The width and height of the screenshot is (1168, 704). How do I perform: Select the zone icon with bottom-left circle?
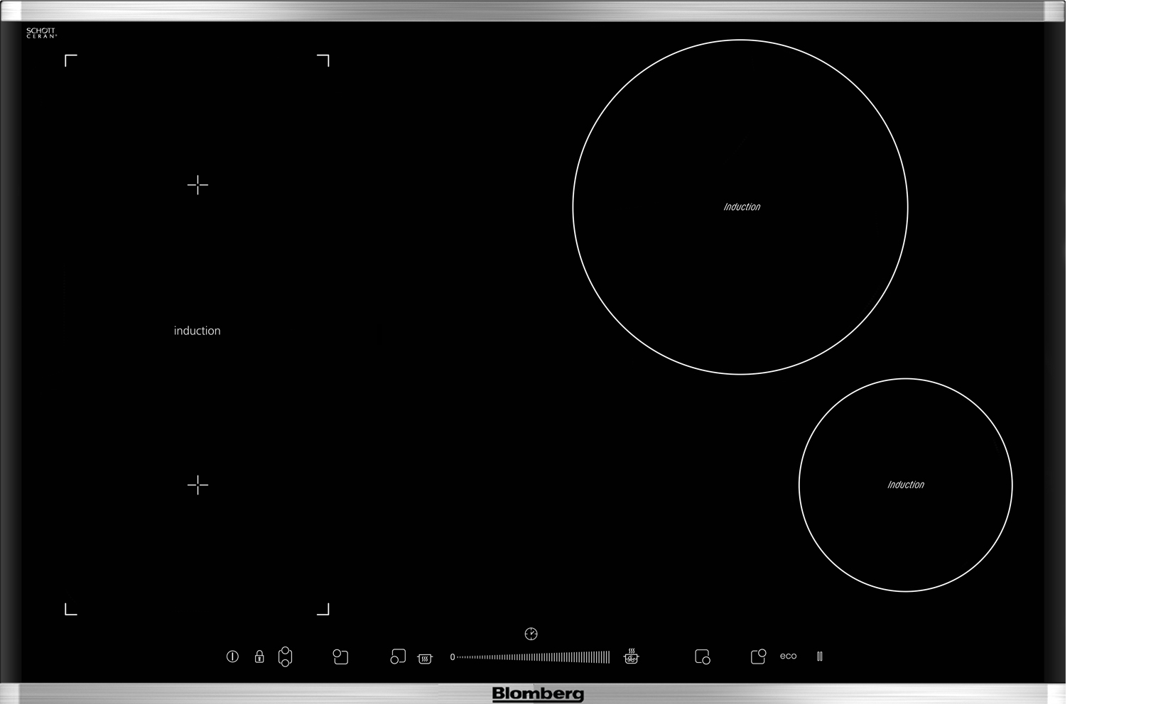[x=398, y=656]
